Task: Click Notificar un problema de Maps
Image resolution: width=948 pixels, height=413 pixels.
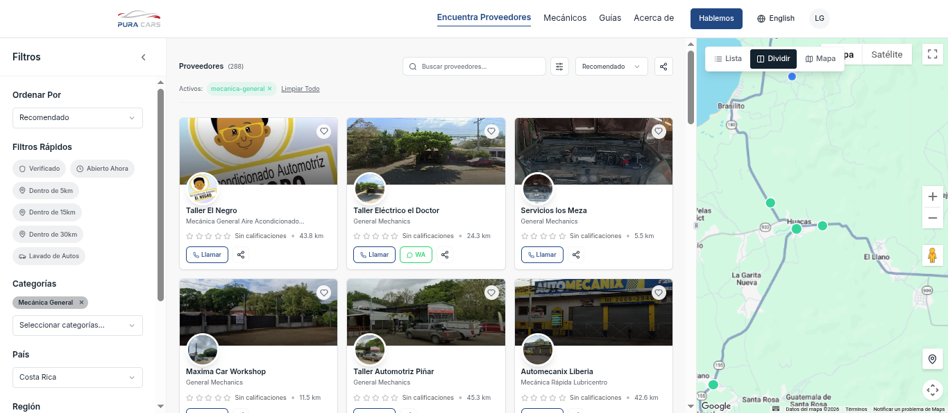Action: coord(909,410)
